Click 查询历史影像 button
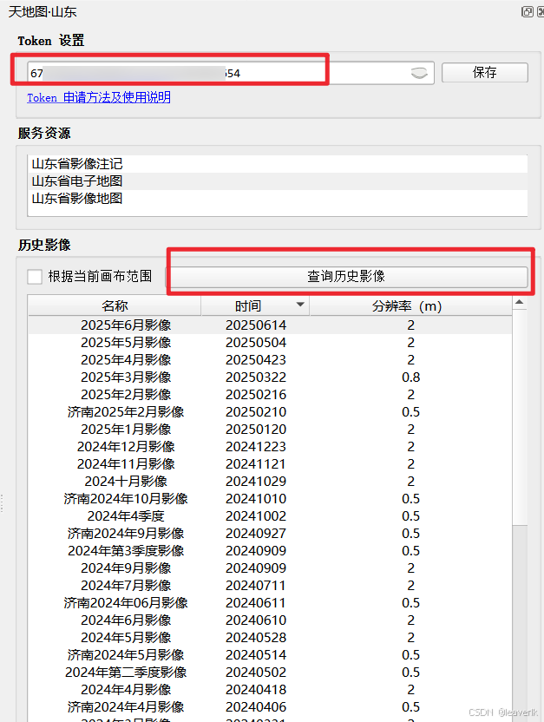The image size is (544, 722). click(346, 276)
